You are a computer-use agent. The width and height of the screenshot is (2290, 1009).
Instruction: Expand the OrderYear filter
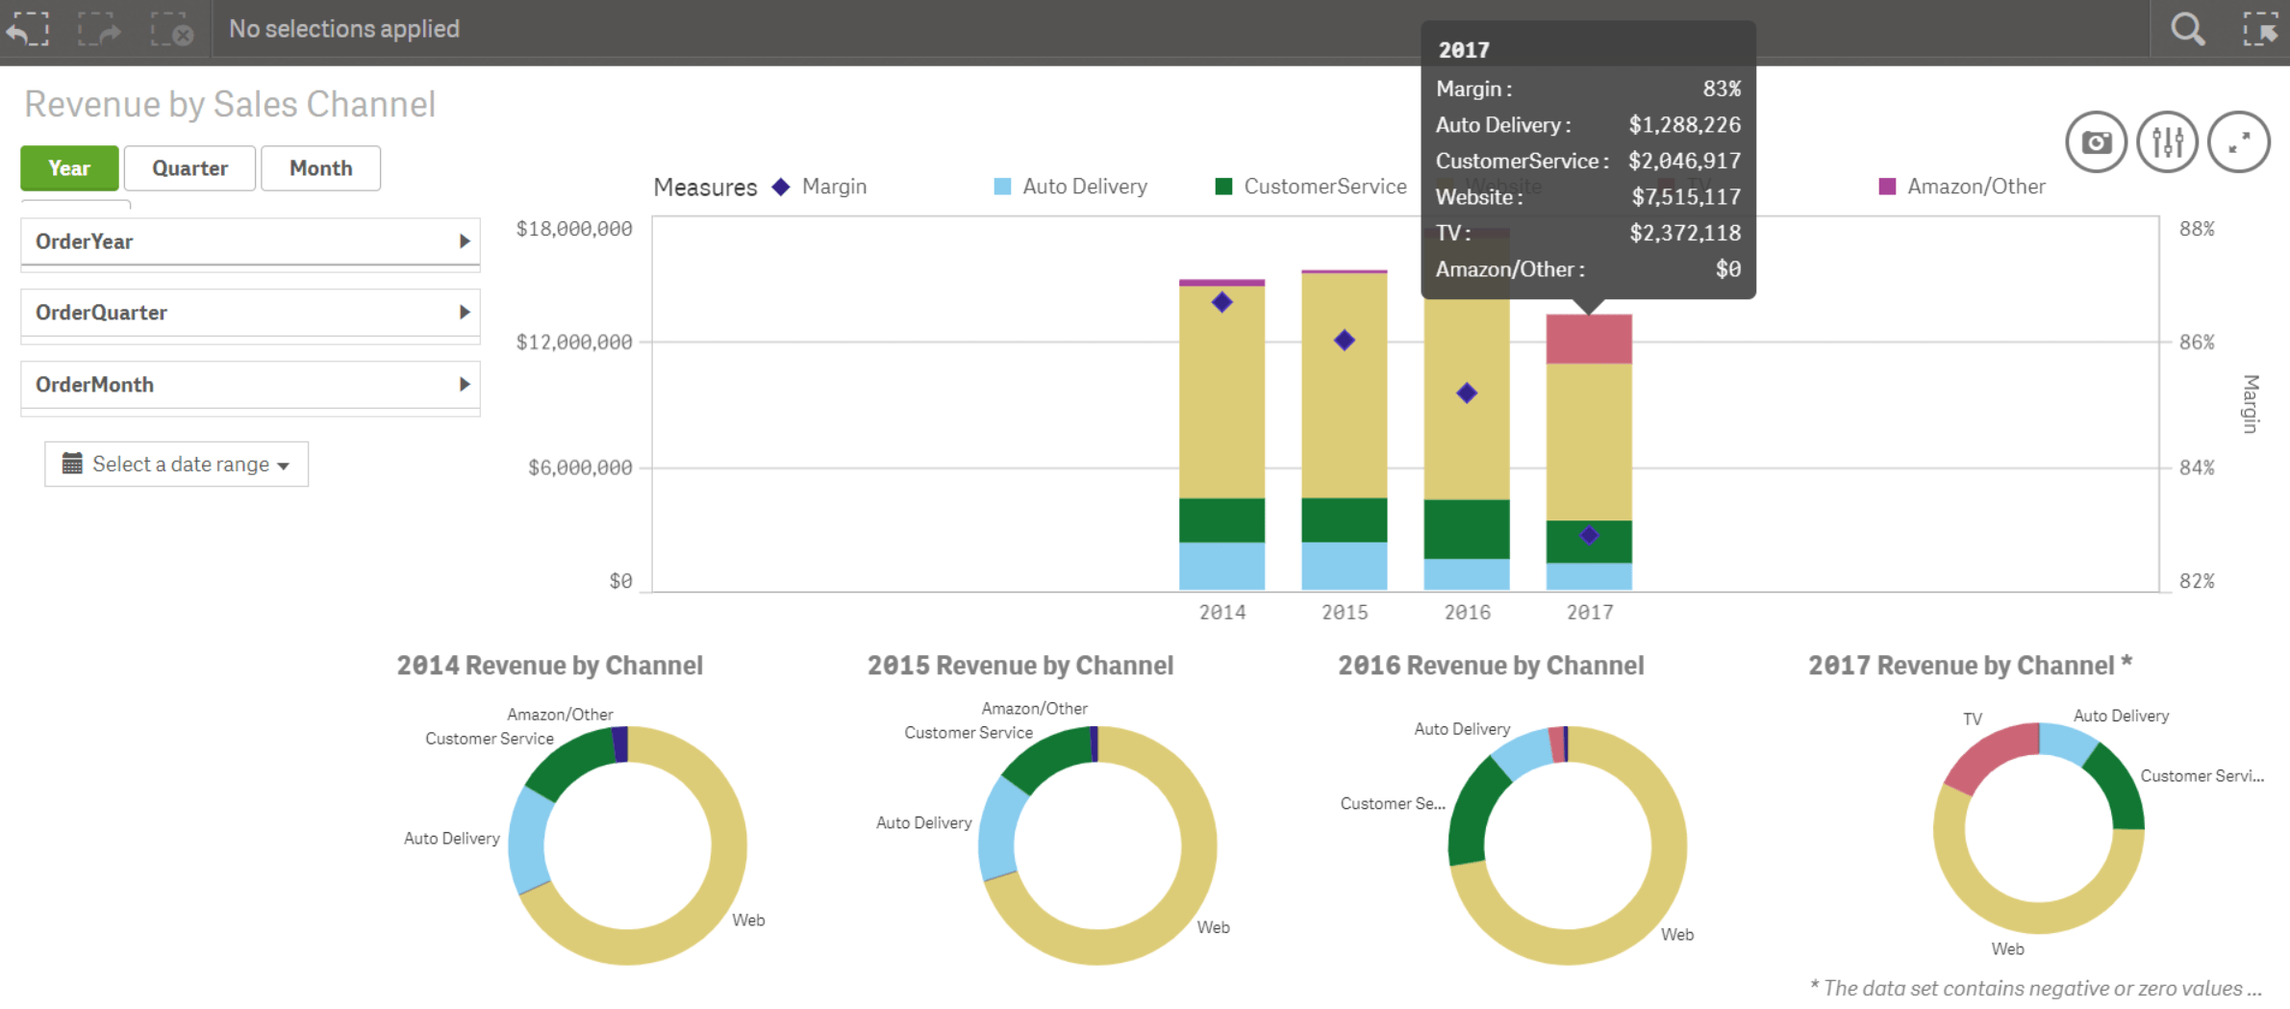pyautogui.click(x=466, y=240)
